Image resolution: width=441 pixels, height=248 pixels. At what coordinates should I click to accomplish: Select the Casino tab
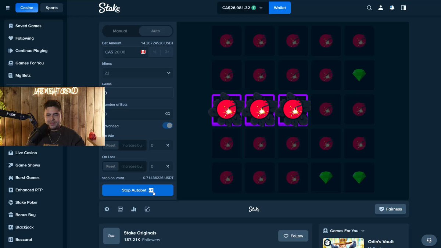(x=27, y=8)
